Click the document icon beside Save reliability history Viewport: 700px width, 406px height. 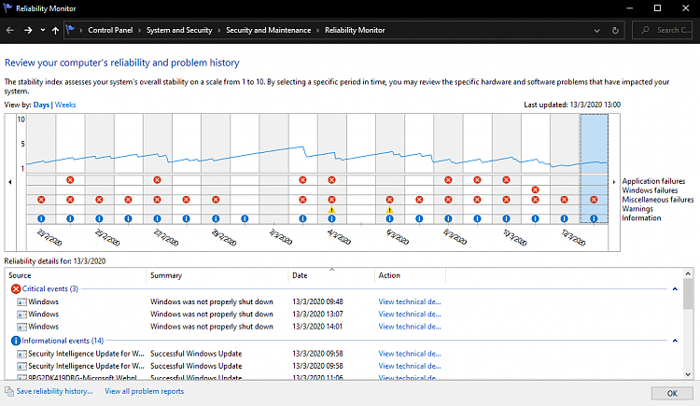pos(9,391)
